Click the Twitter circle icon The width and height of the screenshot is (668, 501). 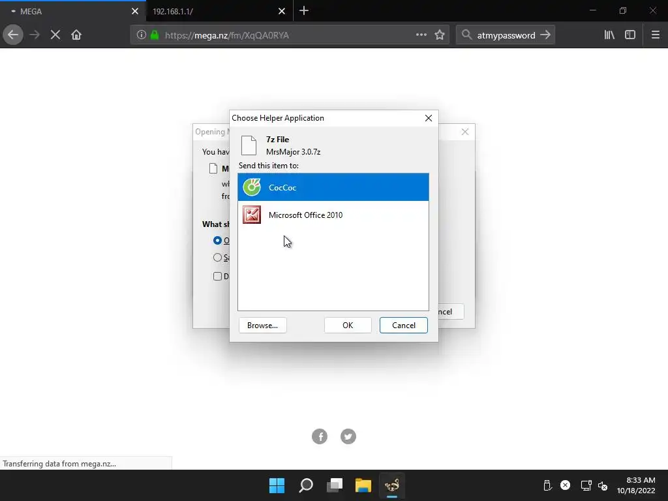point(348,436)
